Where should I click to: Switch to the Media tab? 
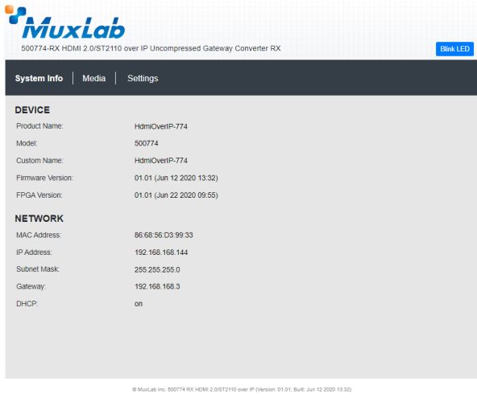pyautogui.click(x=94, y=78)
